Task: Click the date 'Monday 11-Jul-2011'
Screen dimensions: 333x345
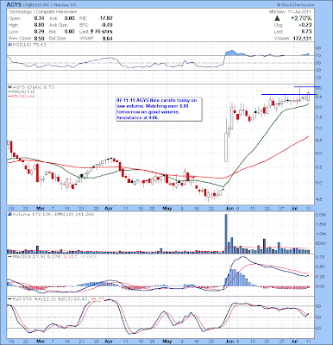Action: click(x=290, y=12)
